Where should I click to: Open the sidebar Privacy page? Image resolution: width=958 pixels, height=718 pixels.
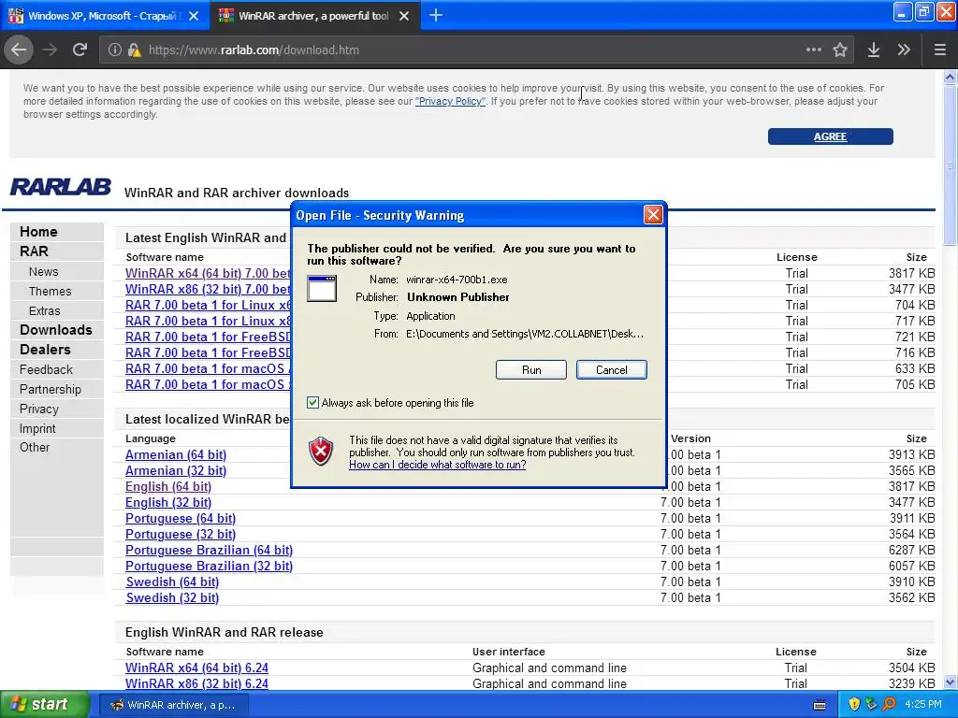[x=39, y=409]
